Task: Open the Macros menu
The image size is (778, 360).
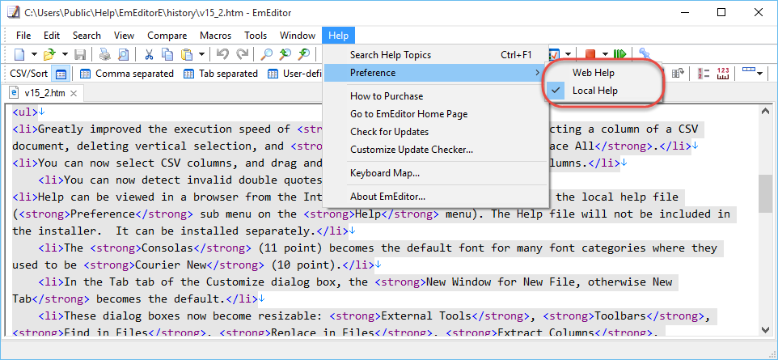Action: pyautogui.click(x=215, y=36)
